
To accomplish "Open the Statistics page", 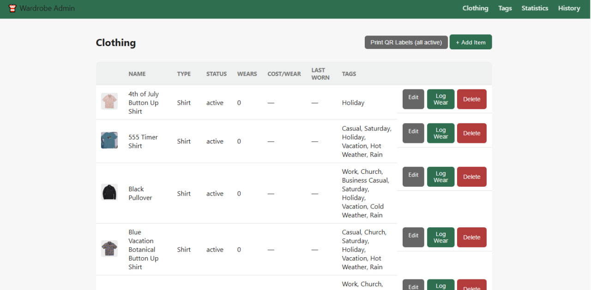I will pyautogui.click(x=535, y=8).
